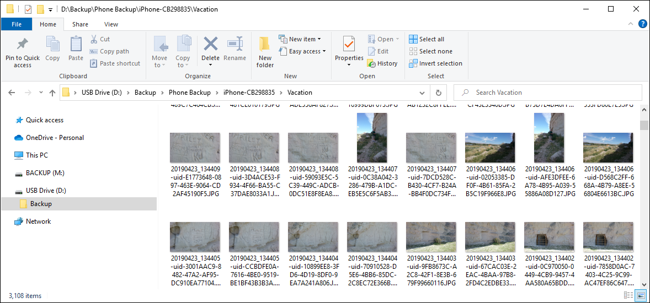Switch to the View ribbon tab
The height and width of the screenshot is (303, 650).
[111, 24]
